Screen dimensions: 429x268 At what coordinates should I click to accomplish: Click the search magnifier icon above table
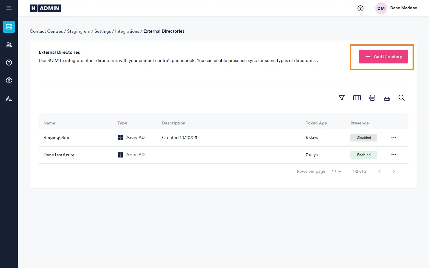point(402,98)
